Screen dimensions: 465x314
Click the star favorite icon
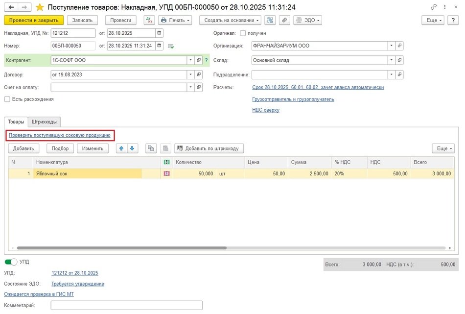click(40, 7)
